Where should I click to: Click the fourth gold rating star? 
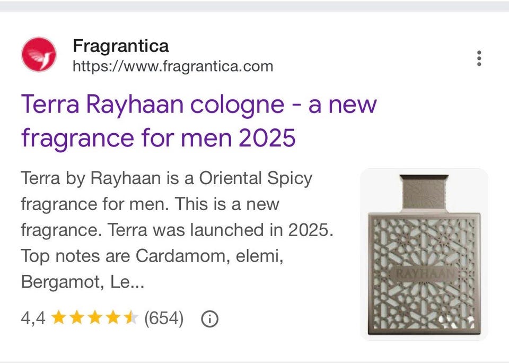pos(113,317)
